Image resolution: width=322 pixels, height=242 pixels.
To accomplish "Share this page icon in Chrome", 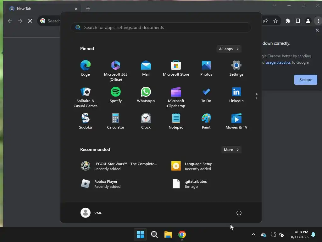I will 265,21.
